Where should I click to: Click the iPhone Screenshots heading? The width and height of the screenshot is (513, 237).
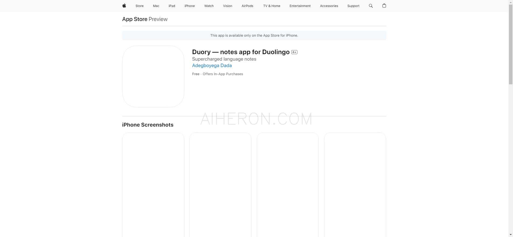[148, 125]
